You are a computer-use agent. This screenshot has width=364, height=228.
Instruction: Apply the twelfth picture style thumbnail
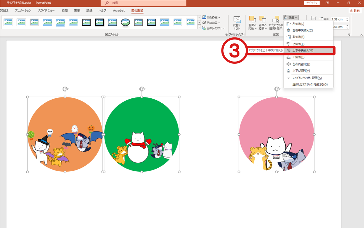click(x=151, y=22)
